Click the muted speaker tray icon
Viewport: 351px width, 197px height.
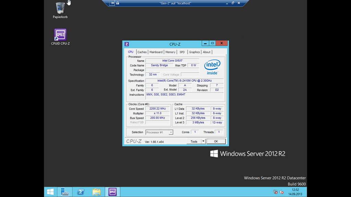[x=282, y=192]
